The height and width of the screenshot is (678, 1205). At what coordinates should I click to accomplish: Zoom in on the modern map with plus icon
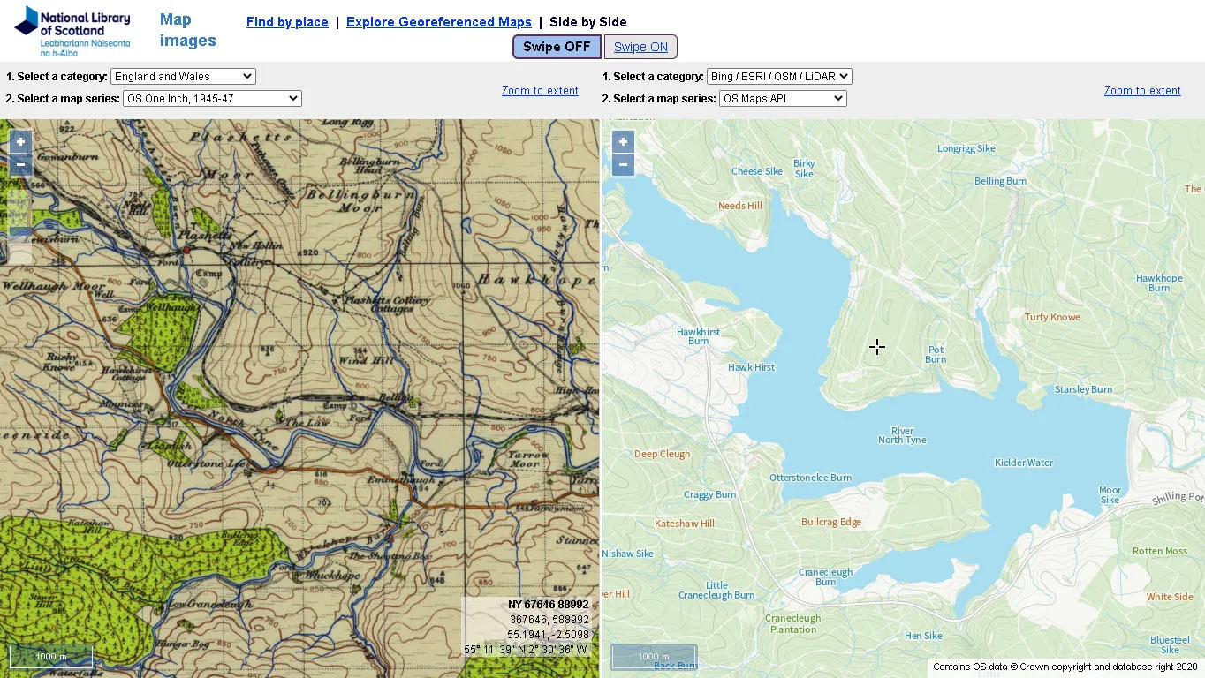[x=622, y=141]
